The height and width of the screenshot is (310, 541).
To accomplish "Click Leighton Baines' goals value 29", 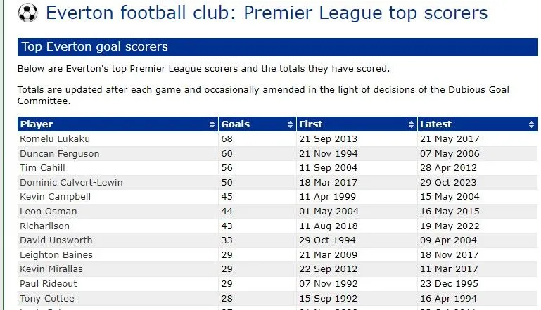I will tap(227, 254).
